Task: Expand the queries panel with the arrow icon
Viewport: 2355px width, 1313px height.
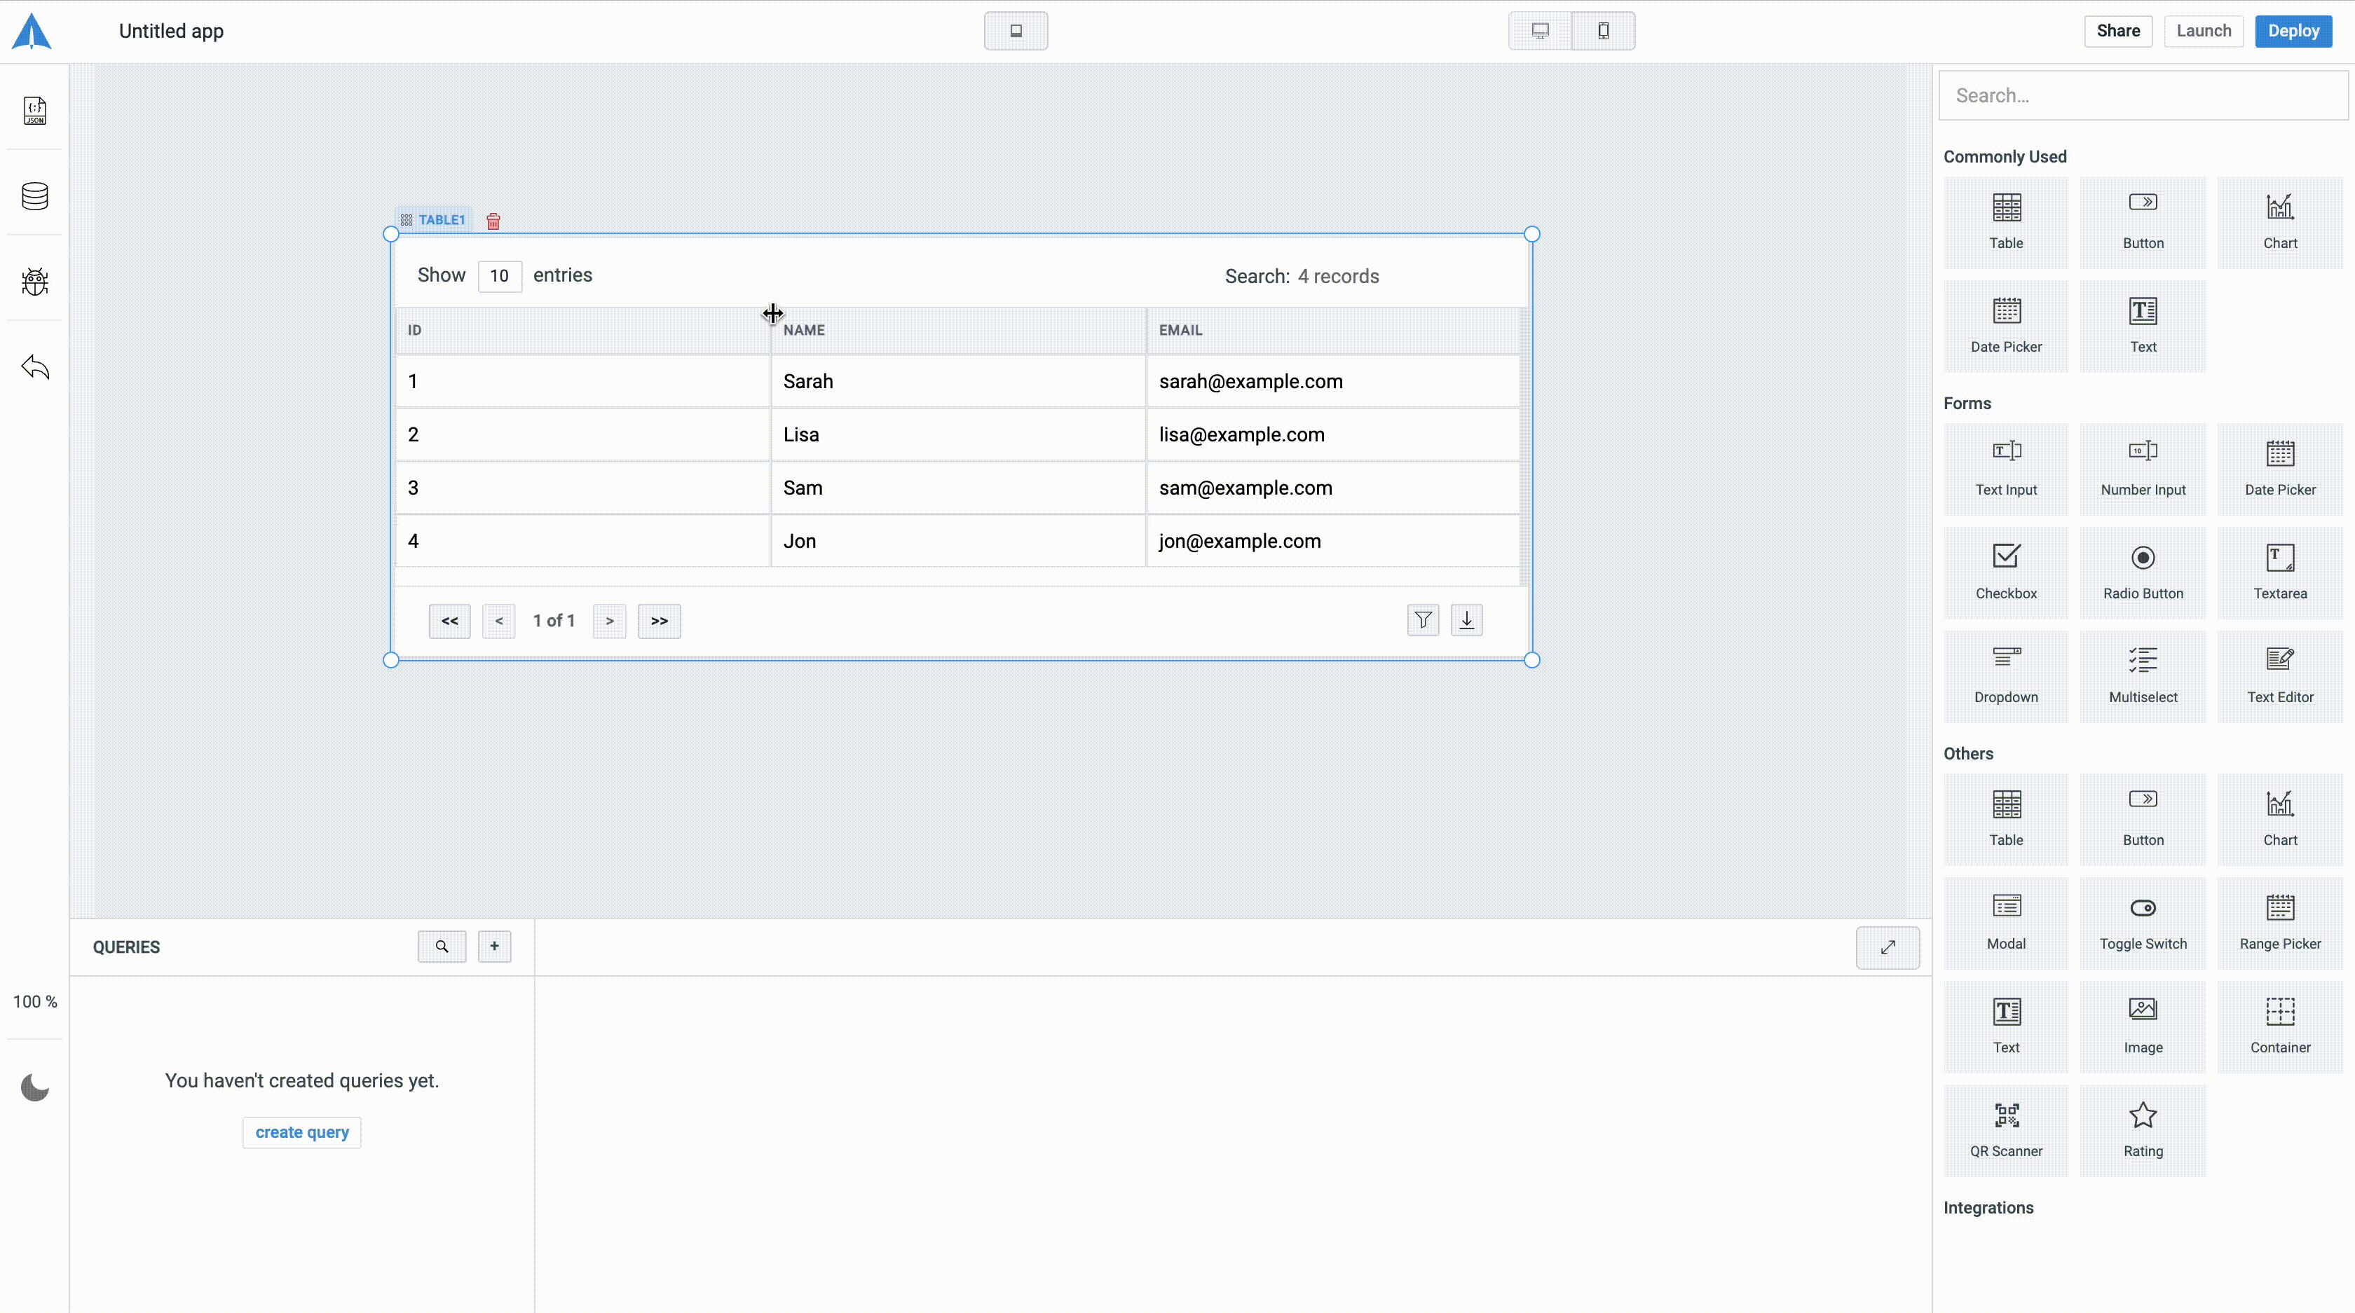Action: (x=1887, y=947)
